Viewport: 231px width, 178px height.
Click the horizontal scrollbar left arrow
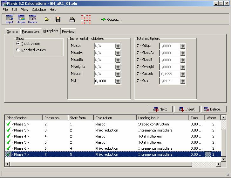point(7,164)
